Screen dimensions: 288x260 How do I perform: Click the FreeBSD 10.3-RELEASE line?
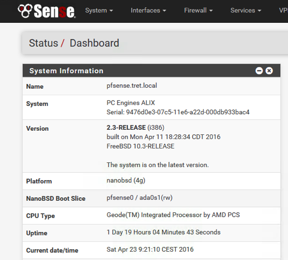pyautogui.click(x=140, y=146)
